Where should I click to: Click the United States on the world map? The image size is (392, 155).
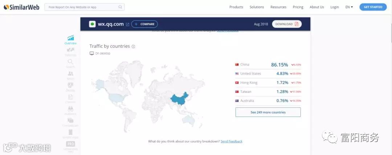point(117,98)
